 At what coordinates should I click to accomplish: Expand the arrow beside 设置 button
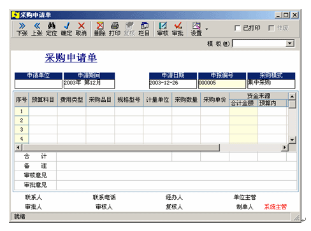tap(206, 29)
